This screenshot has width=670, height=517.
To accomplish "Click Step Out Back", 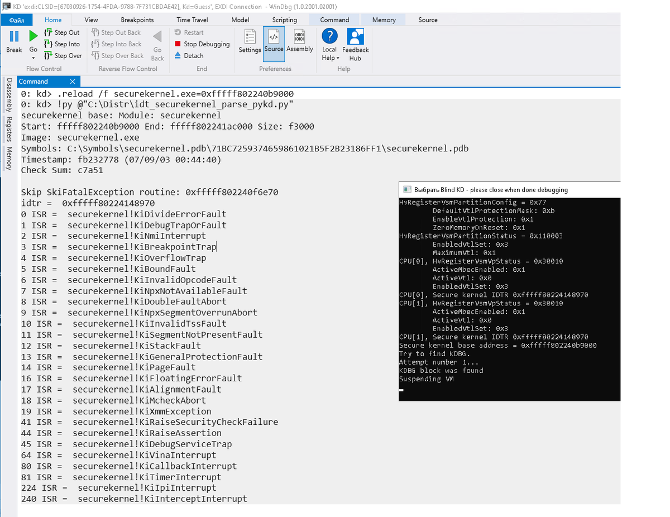I will click(x=116, y=32).
